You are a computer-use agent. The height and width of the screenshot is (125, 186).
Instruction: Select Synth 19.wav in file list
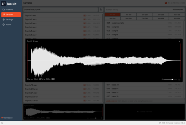pyautogui.click(x=63, y=85)
